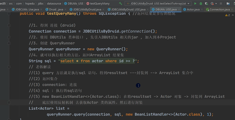This screenshot has width=235, height=120.
Task: Click the '//(3) connection: 连接' comment
Action: pos(53,85)
